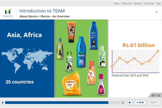Image resolution: width=162 pixels, height=108 pixels.
Task: Click the 07 / 12 page counter
Action: (156, 95)
